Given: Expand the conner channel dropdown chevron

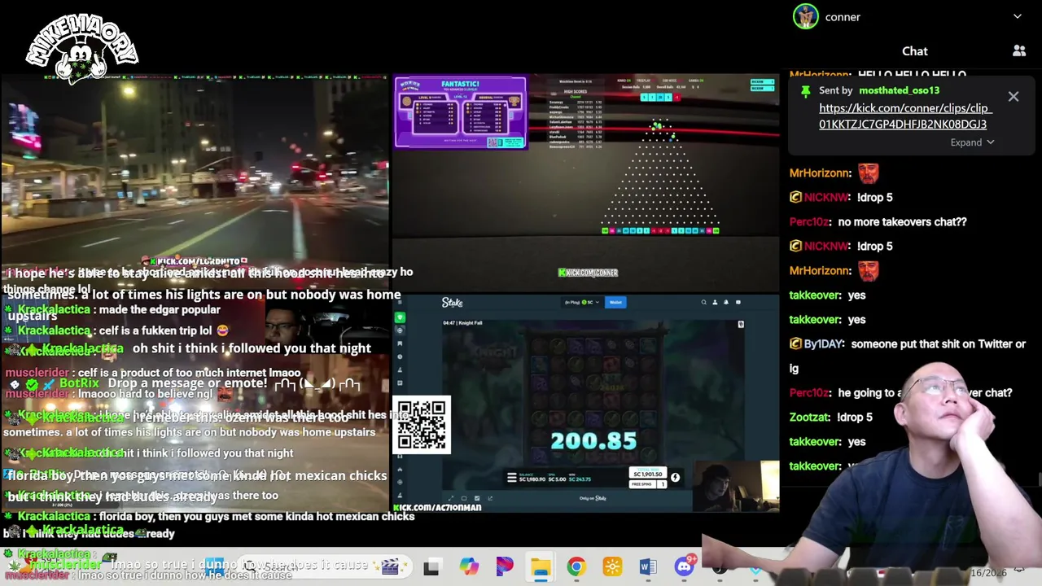Looking at the screenshot, I should click(x=1018, y=16).
